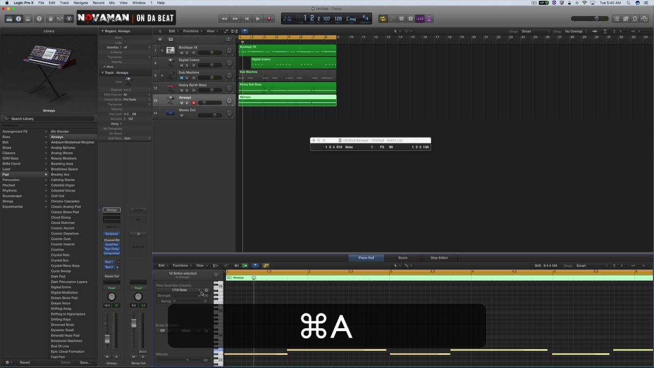Solo the Digital Colors track
The width and height of the screenshot is (654, 368).
point(187,65)
